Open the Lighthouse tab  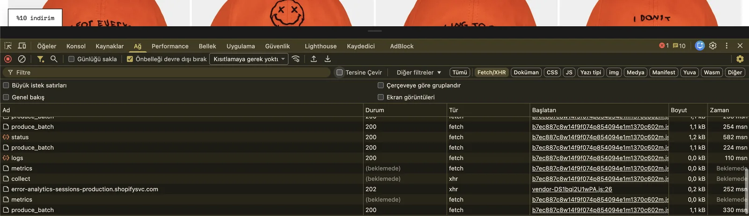[321, 46]
